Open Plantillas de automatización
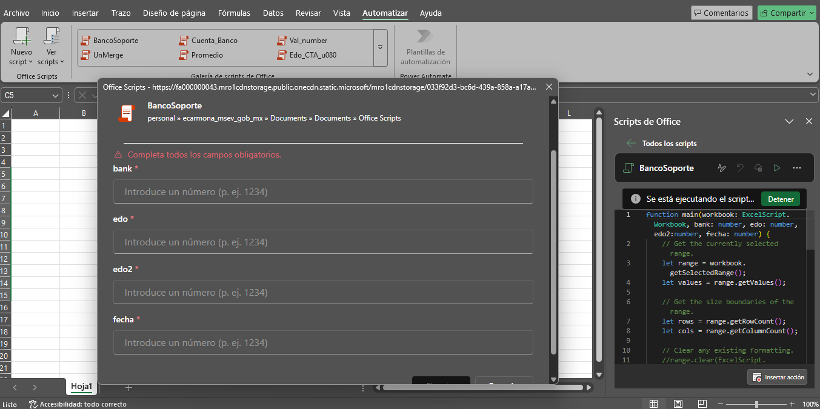Viewport: 820px width, 409px height. (425, 47)
